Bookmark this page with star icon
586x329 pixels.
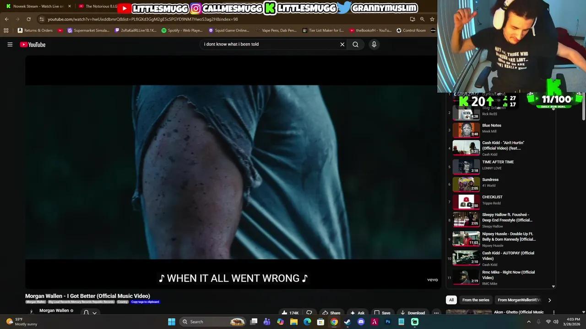coord(432,19)
